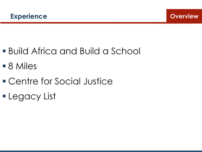Select the Legacy List bullet text

point(32,96)
